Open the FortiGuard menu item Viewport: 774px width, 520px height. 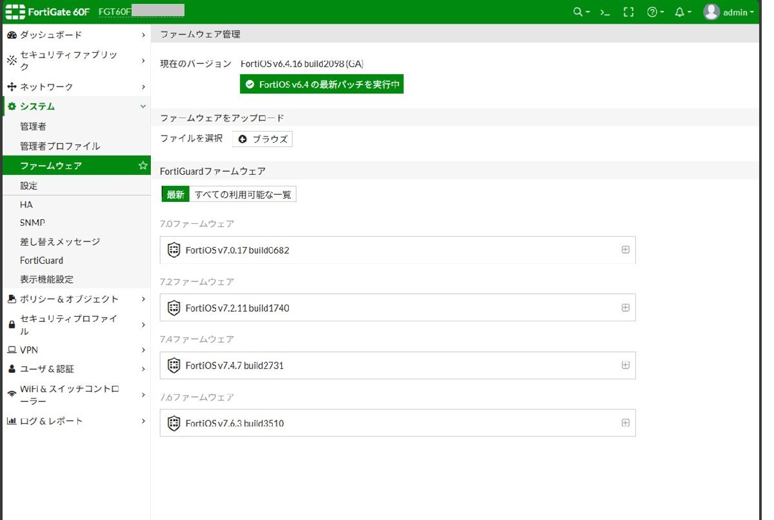pyautogui.click(x=42, y=261)
